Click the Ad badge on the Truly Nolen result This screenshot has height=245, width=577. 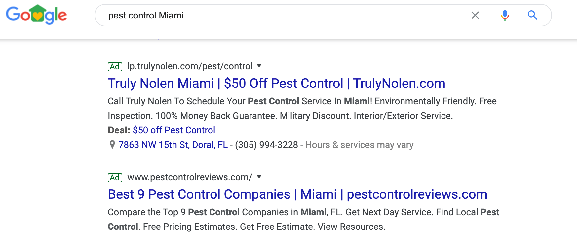coord(115,67)
